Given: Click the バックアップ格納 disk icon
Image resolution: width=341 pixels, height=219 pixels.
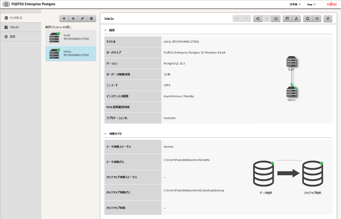Looking at the screenshot, I should pos(313,174).
